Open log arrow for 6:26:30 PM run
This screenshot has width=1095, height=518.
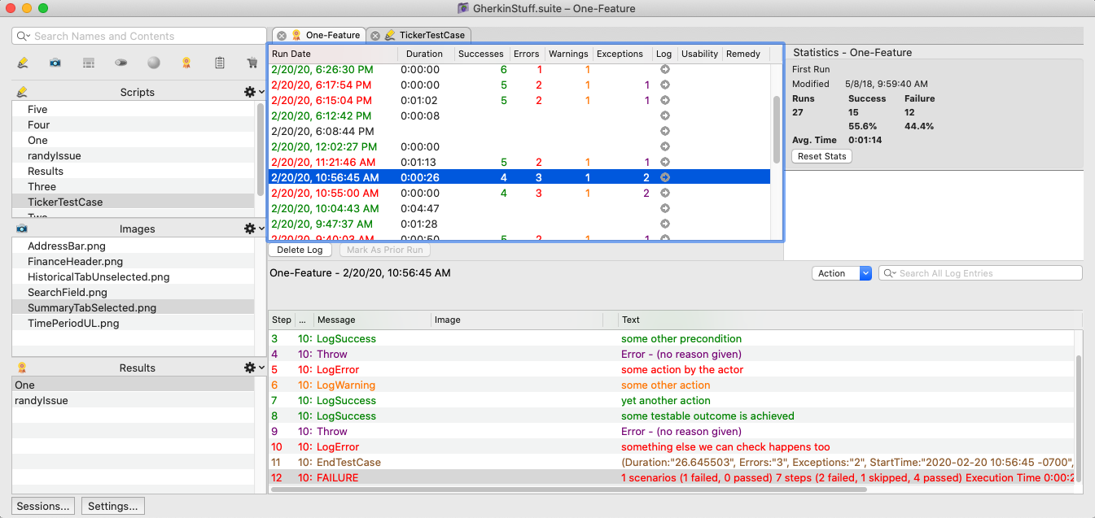pyautogui.click(x=664, y=70)
